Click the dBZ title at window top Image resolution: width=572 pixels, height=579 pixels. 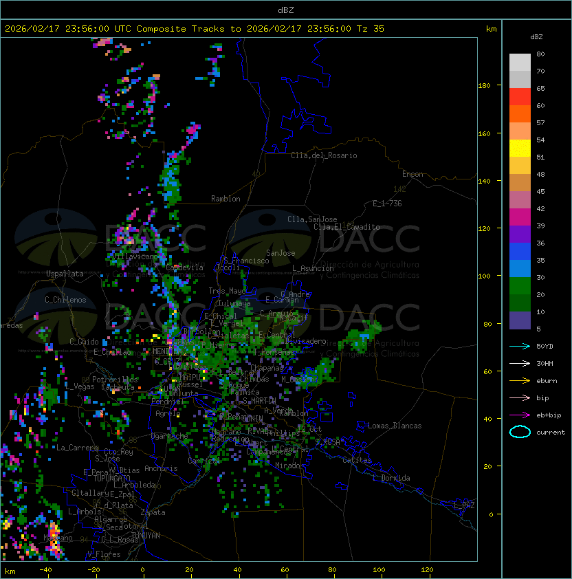pos(286,10)
